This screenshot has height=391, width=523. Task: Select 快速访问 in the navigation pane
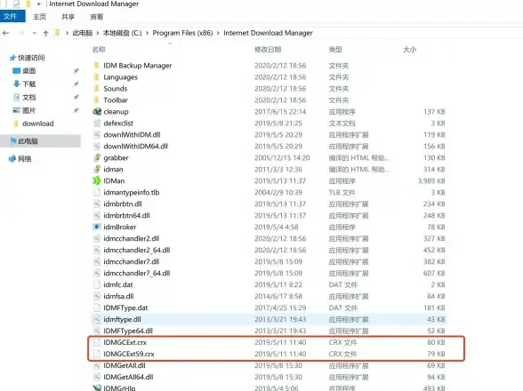click(x=31, y=58)
